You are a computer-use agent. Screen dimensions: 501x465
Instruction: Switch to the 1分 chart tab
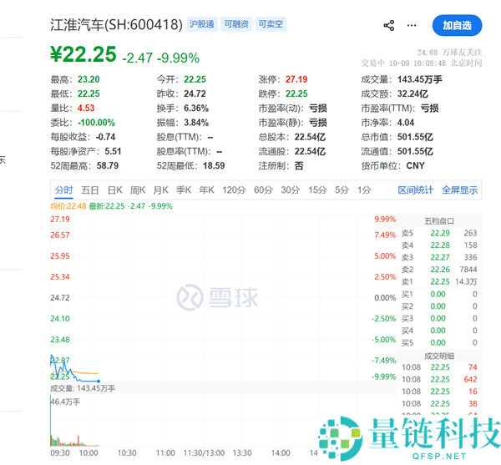pos(364,190)
